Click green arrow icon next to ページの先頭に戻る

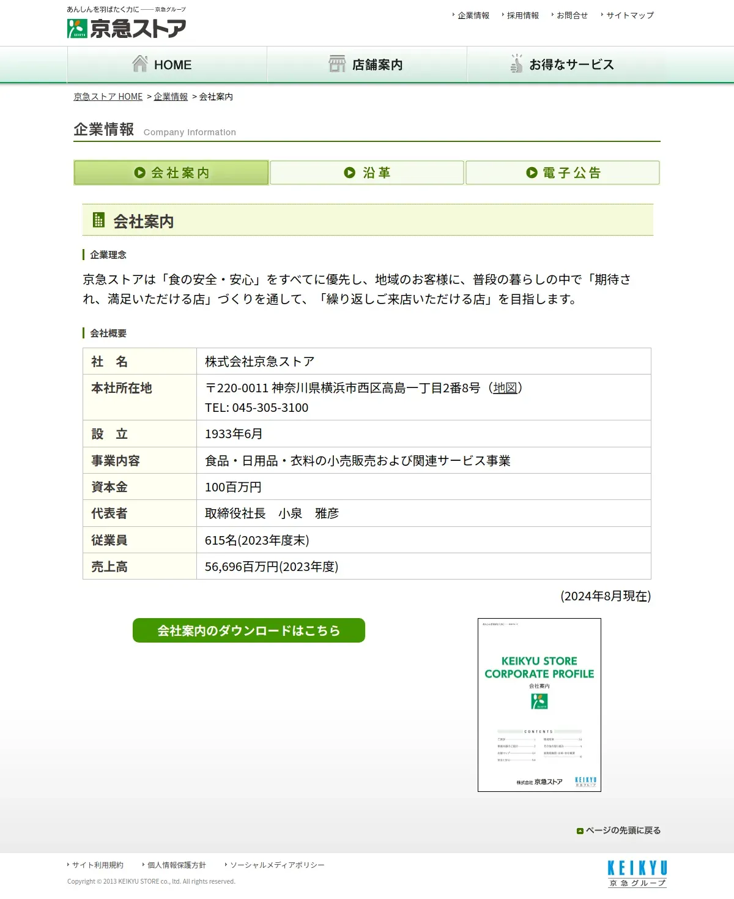click(x=580, y=831)
